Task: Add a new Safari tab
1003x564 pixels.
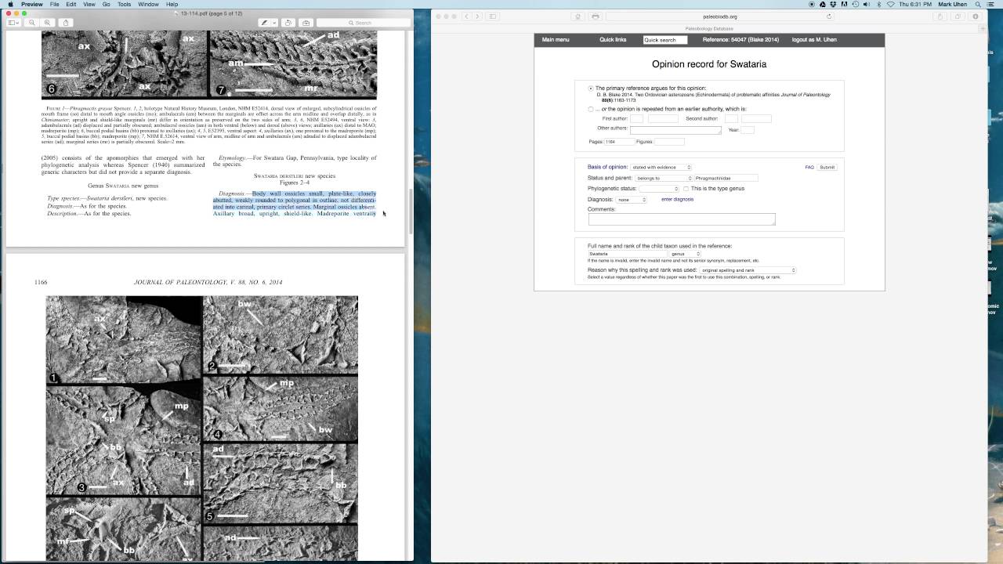Action: [x=983, y=28]
